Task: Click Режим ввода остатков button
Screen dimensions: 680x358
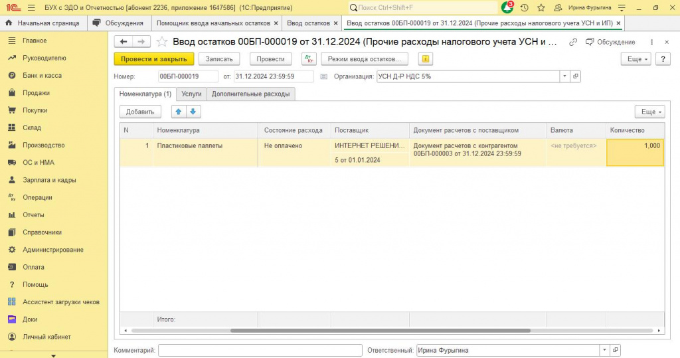Action: pyautogui.click(x=365, y=59)
